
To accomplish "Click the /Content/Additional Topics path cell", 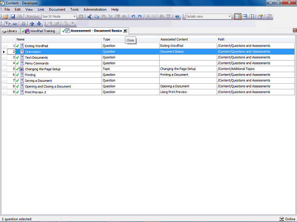I will click(256, 69).
